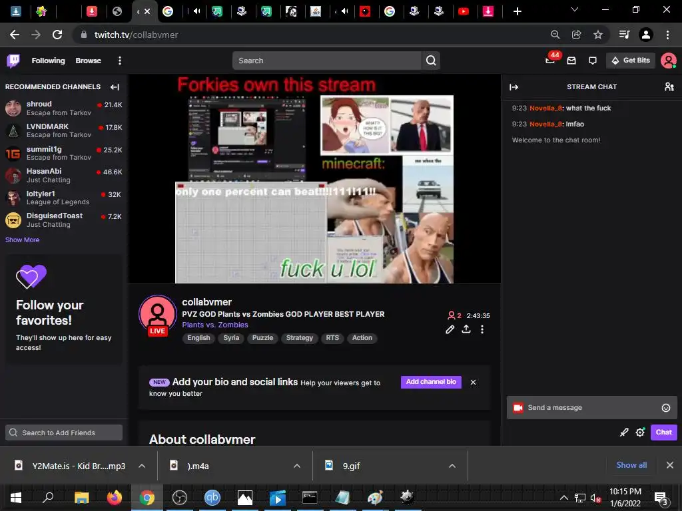Click the Action stream tag
Image resolution: width=682 pixels, height=511 pixels.
coord(362,338)
